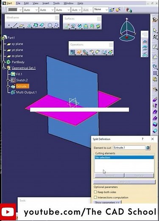159x221 pixels.
Task: Open the File menu
Action: [x=18, y=3]
